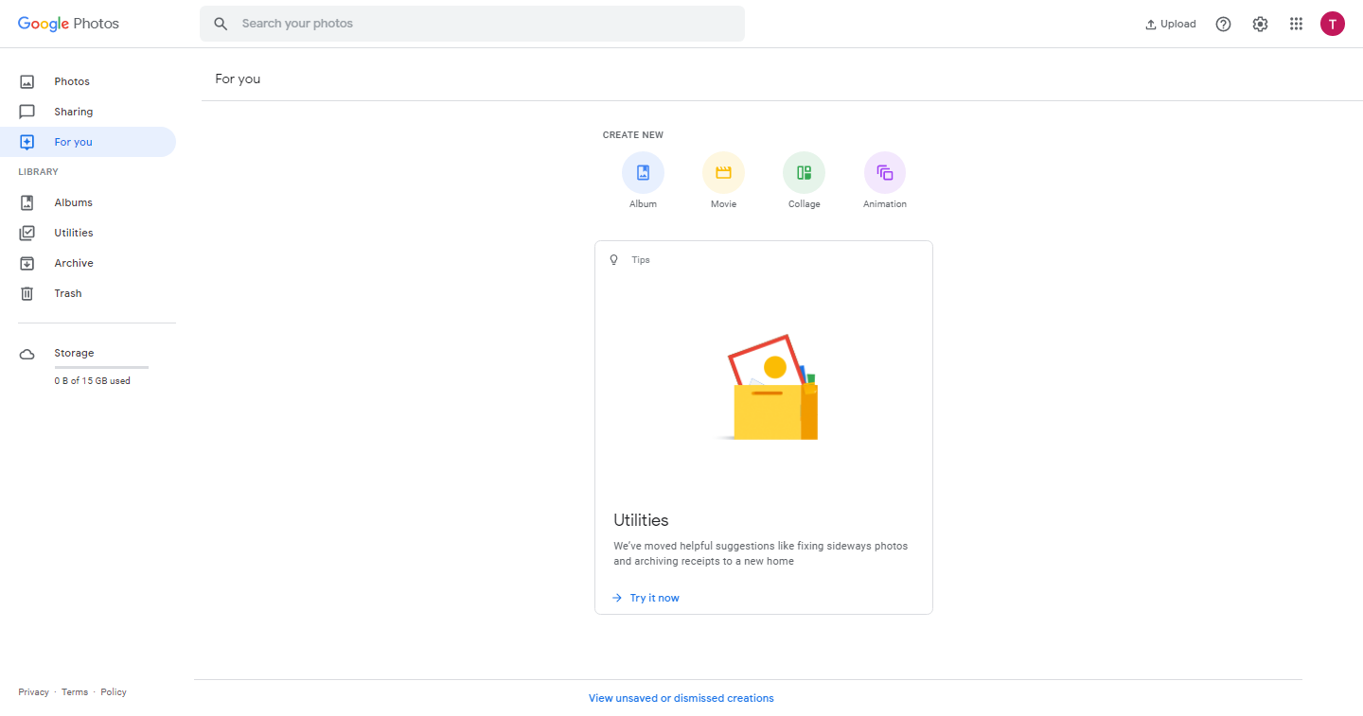Click the Trash bin icon
Image resolution: width=1363 pixels, height=716 pixels.
27,293
